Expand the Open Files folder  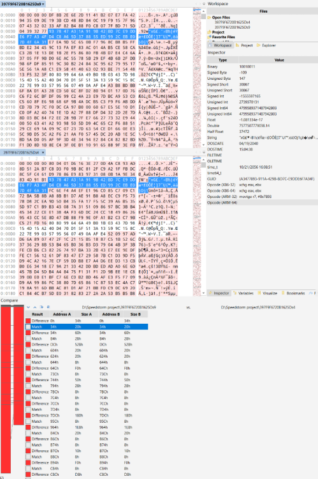point(209,17)
